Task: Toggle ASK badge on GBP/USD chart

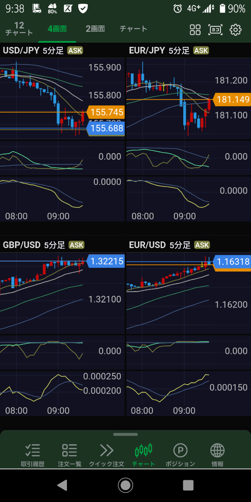Action: 77,245
